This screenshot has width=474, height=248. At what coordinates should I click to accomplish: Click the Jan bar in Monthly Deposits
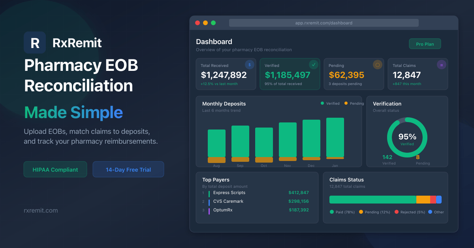tap(335, 138)
